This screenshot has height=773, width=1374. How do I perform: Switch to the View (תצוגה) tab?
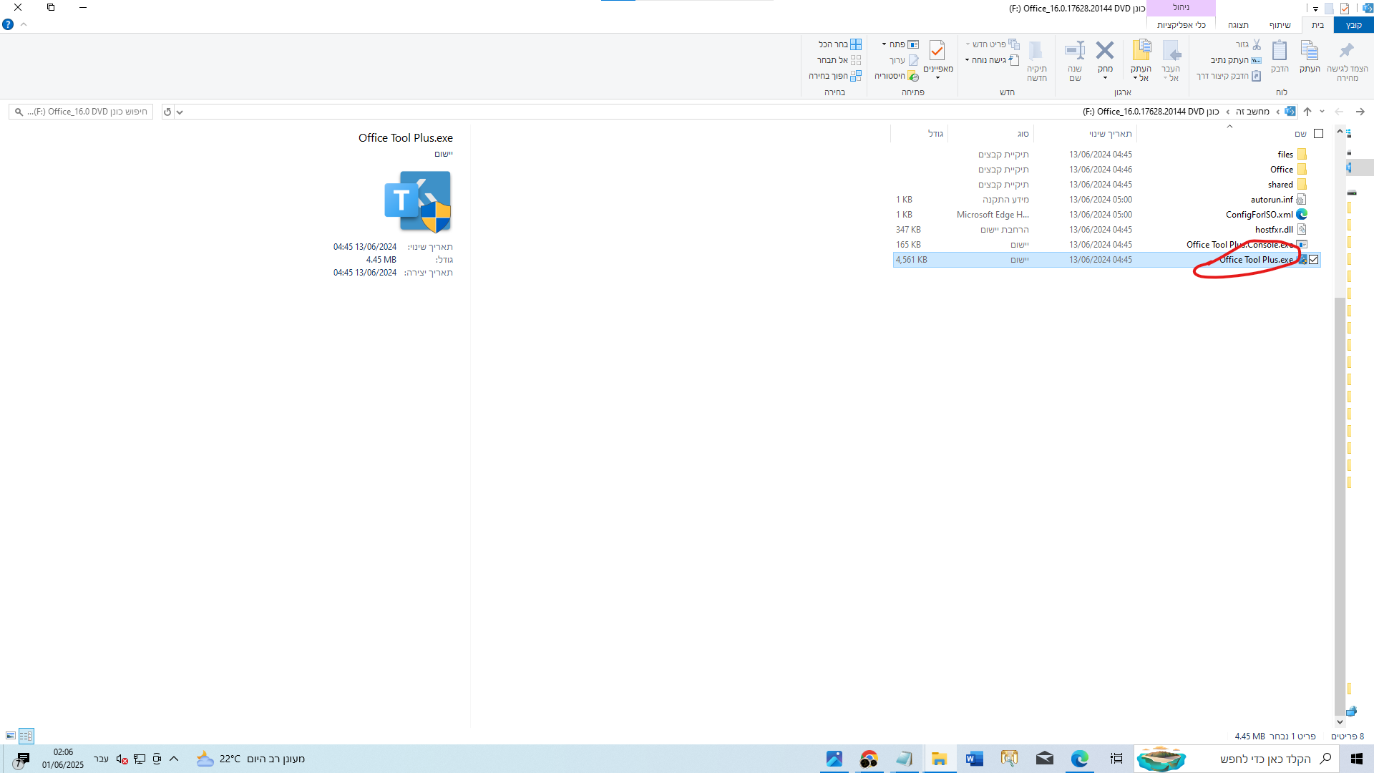tap(1238, 25)
